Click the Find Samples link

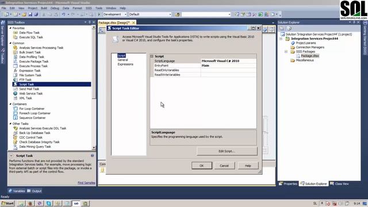click(86, 183)
